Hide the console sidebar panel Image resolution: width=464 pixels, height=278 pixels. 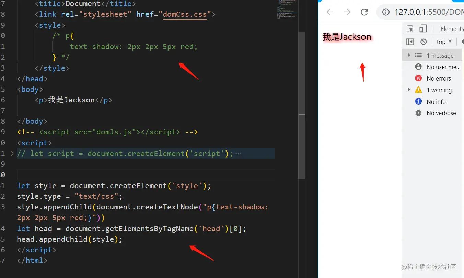(x=410, y=42)
